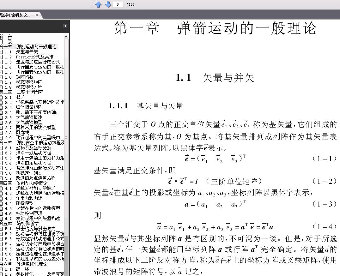
Task: Open the 目录 bookmark
Action: [x=6, y=41]
